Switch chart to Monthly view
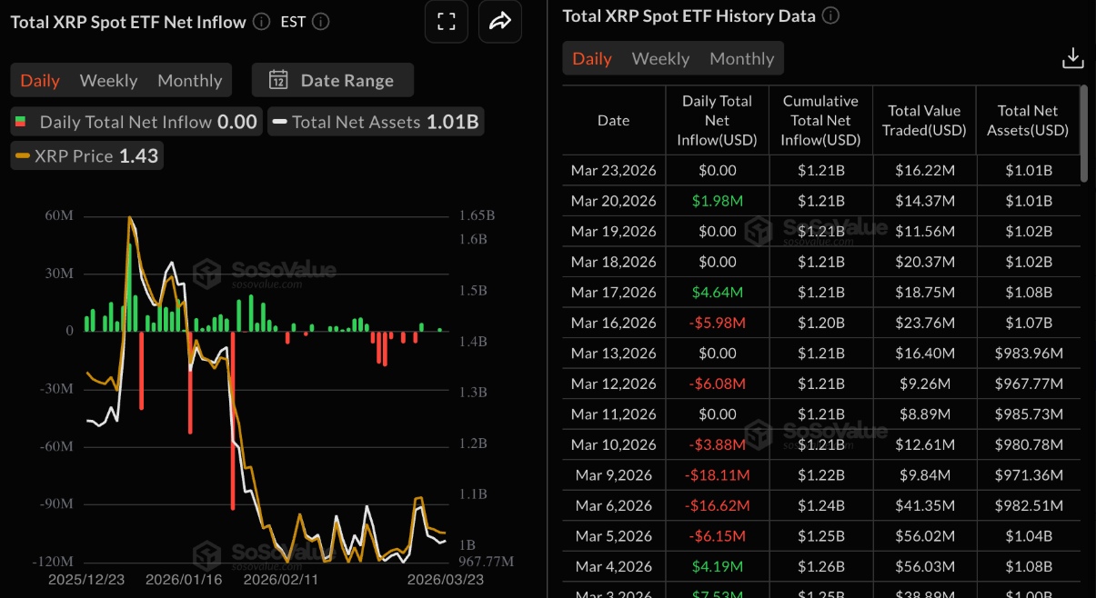1096x598 pixels. (x=189, y=80)
